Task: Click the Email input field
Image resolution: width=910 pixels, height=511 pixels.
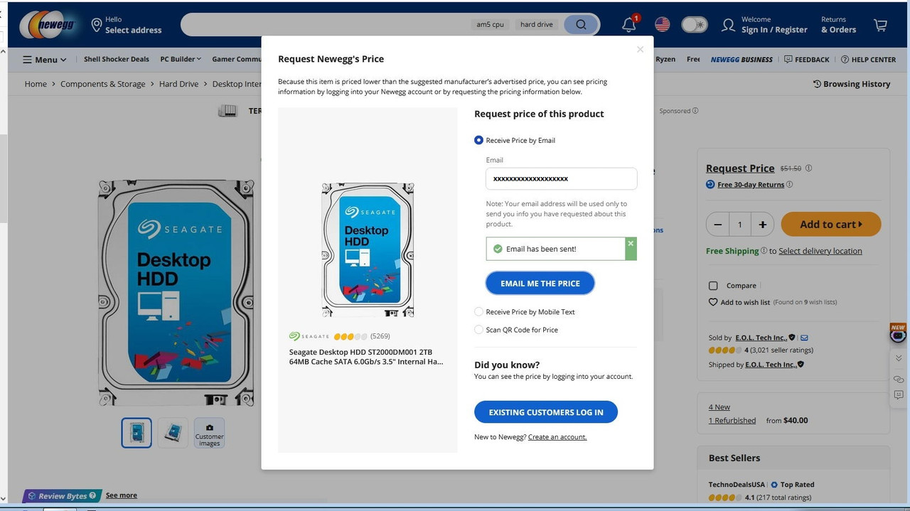Action: (x=562, y=179)
